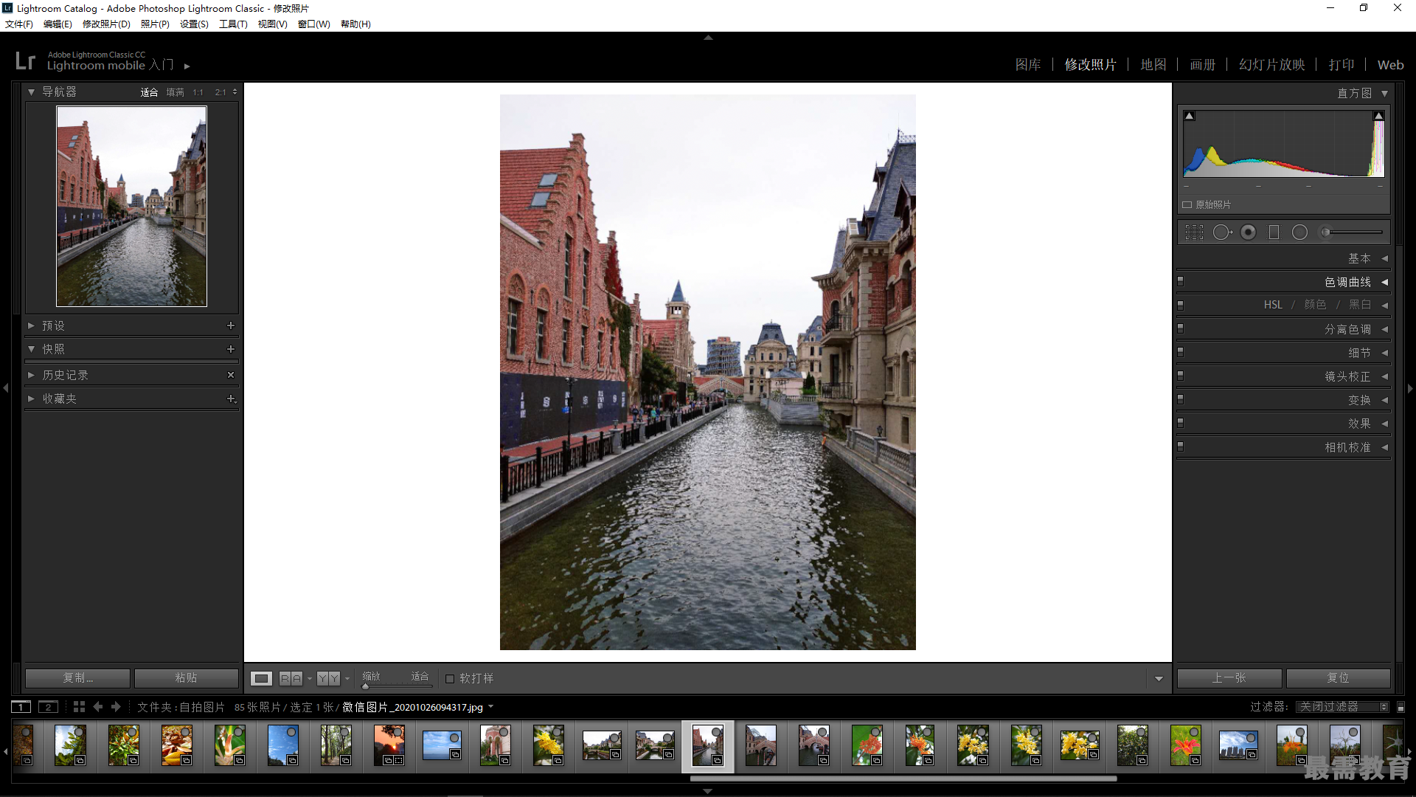
Task: Open Before/After YY view options dropdown
Action: coord(347,679)
